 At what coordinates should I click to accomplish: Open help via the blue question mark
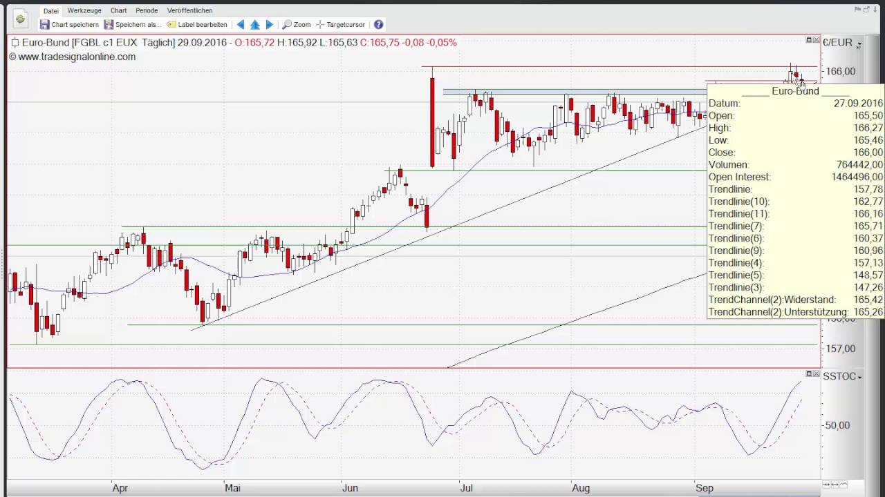coord(378,25)
